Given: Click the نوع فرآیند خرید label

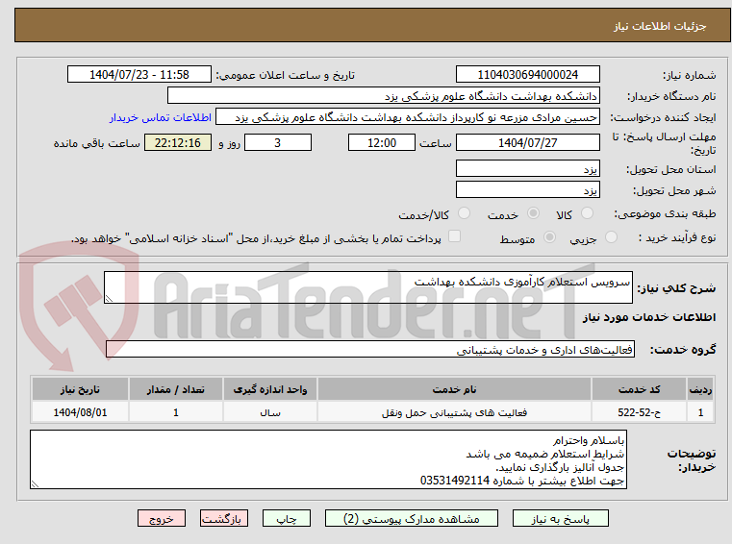Looking at the screenshot, I should (x=677, y=238).
